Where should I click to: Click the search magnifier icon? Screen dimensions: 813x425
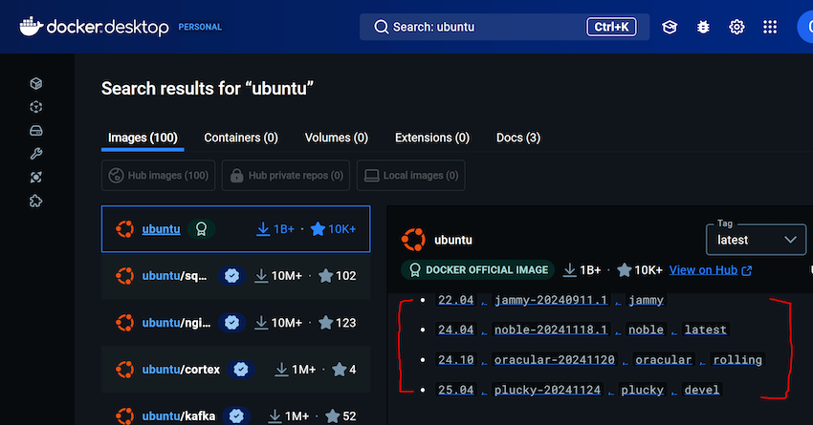tap(381, 27)
